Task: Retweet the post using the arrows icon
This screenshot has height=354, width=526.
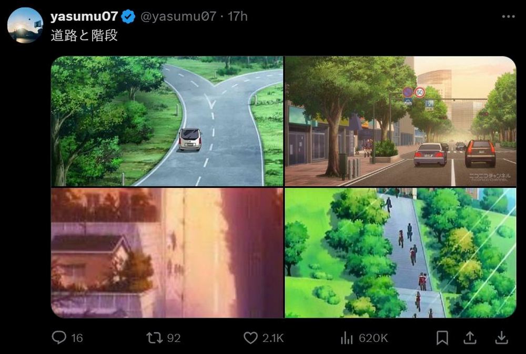Action: 154,338
